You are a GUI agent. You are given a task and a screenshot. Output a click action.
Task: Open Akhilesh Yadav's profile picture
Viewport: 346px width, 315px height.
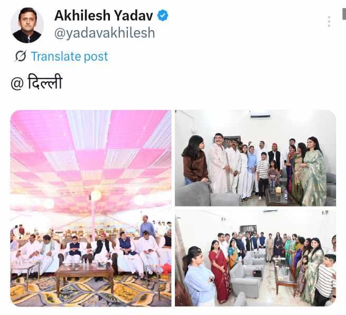pos(27,25)
